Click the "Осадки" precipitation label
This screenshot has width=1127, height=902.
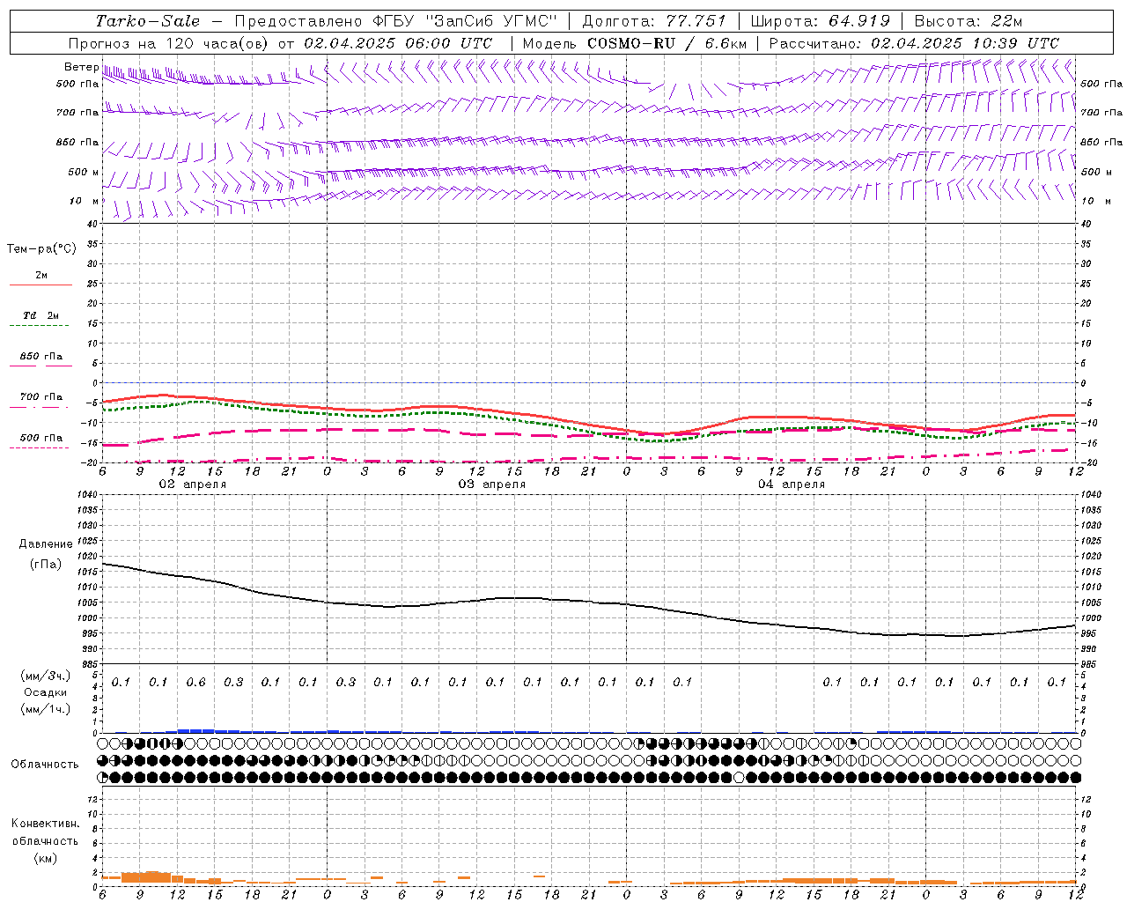(46, 692)
